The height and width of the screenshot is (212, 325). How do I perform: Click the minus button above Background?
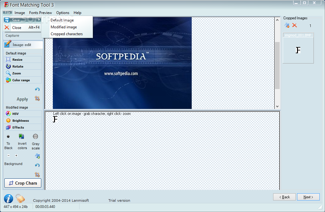pos(8,156)
